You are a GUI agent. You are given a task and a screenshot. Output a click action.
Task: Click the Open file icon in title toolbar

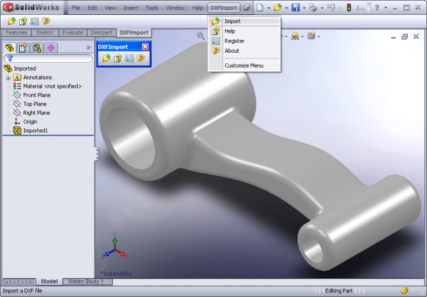pos(277,8)
